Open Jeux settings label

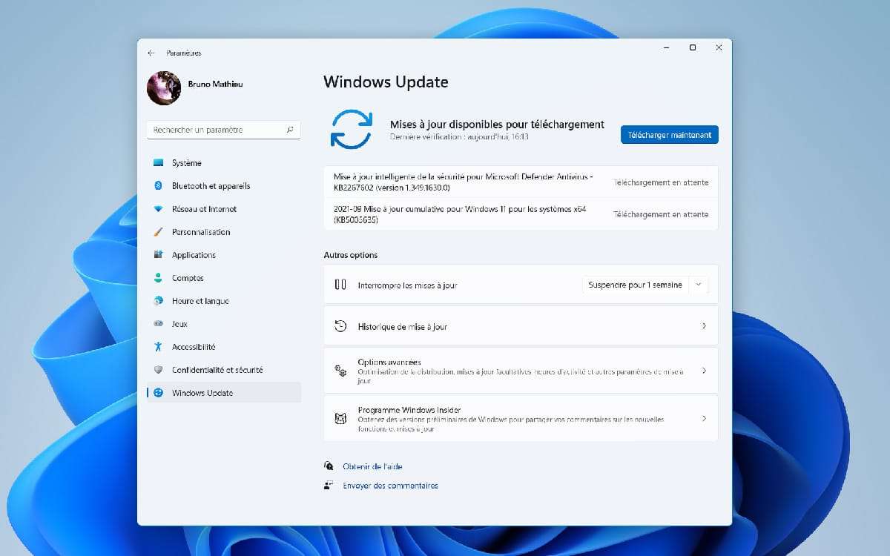(x=180, y=324)
